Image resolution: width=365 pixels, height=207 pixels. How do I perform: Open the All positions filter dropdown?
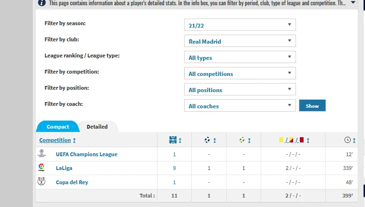[240, 89]
